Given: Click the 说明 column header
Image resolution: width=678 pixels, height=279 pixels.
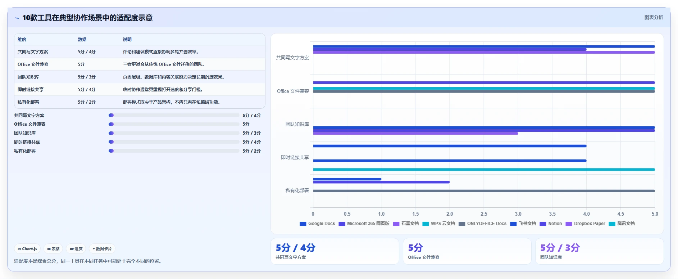Looking at the screenshot, I should point(127,40).
